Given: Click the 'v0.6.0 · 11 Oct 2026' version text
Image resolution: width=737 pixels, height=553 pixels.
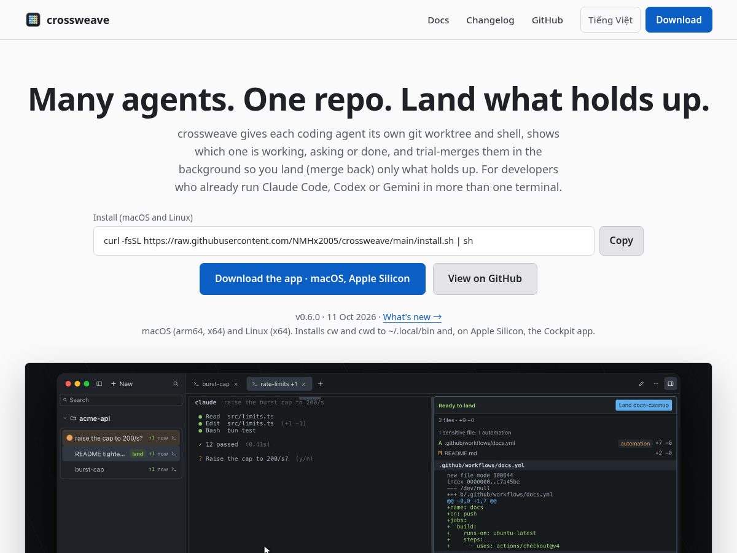Looking at the screenshot, I should tap(335, 317).
